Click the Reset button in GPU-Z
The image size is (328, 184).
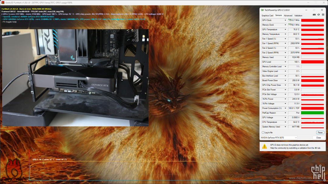coord(320,133)
